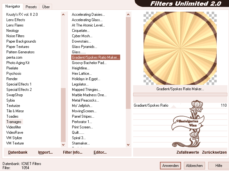
Task: Click the Import... button
Action: click(45, 152)
